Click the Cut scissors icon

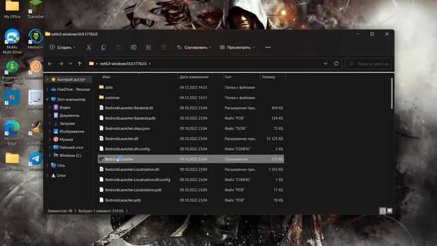click(89, 47)
